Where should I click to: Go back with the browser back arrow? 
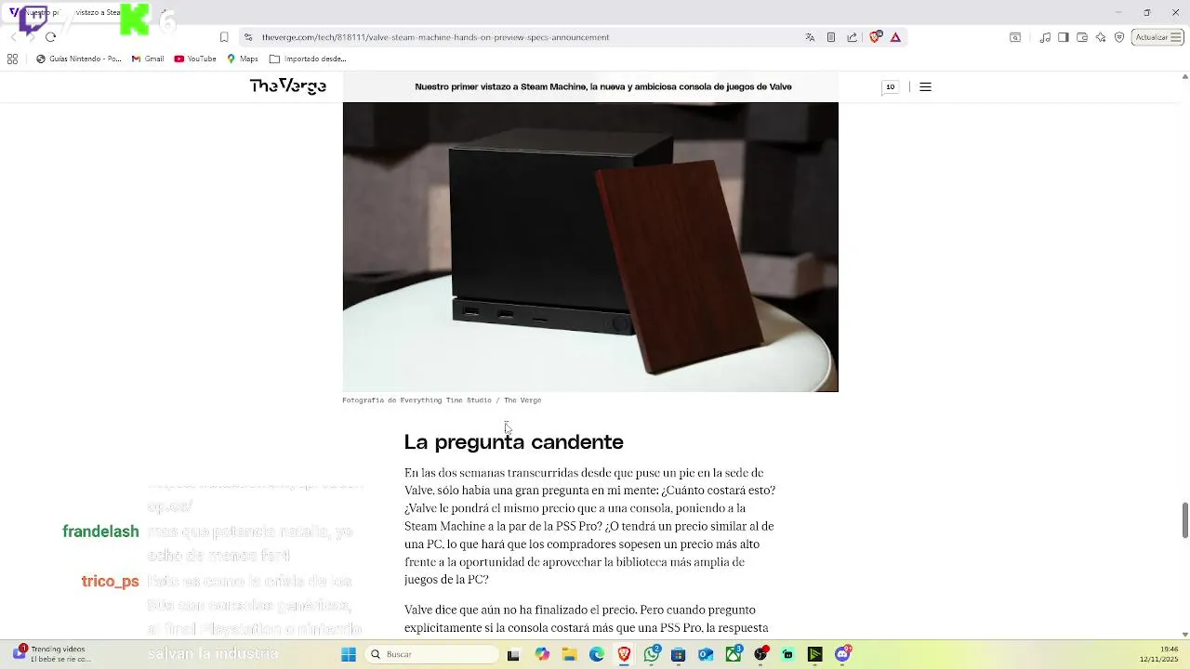(13, 37)
